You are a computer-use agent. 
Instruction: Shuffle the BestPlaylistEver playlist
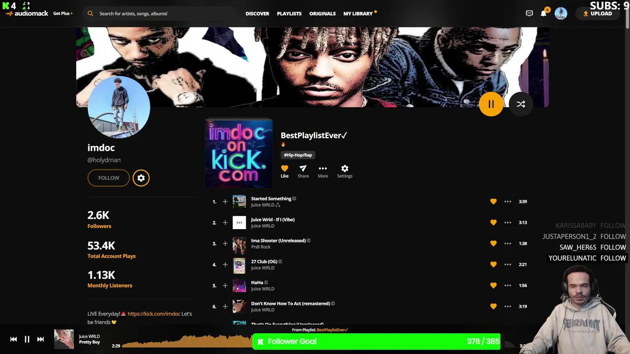point(521,104)
